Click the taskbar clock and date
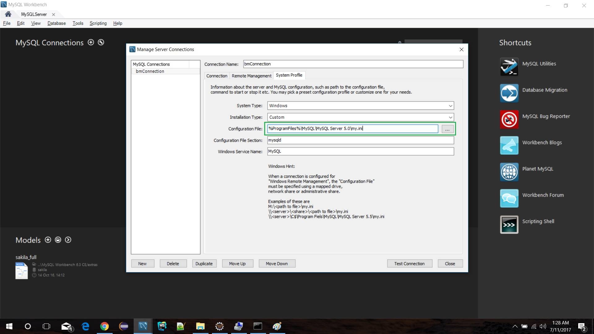This screenshot has width=594, height=334. (x=560, y=326)
